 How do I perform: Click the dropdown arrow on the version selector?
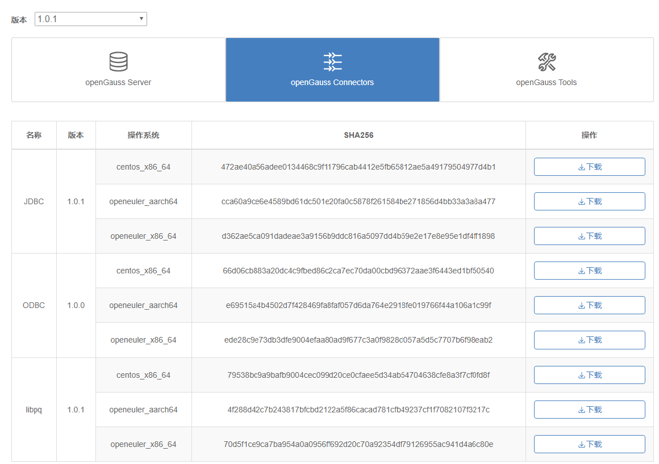point(141,19)
